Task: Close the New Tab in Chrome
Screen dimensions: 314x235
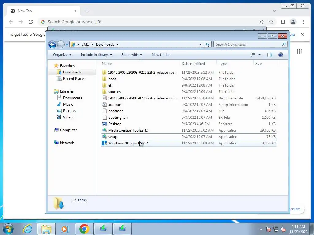Action: (75, 11)
